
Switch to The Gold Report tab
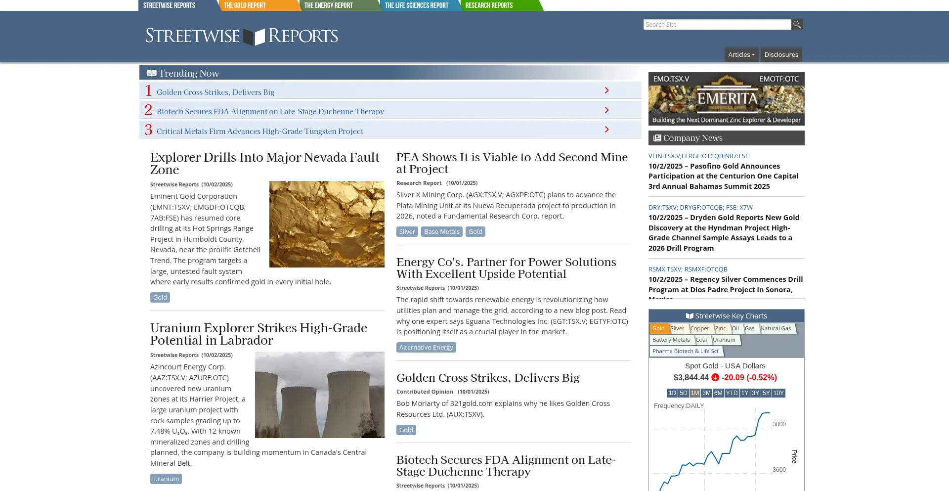(245, 5)
